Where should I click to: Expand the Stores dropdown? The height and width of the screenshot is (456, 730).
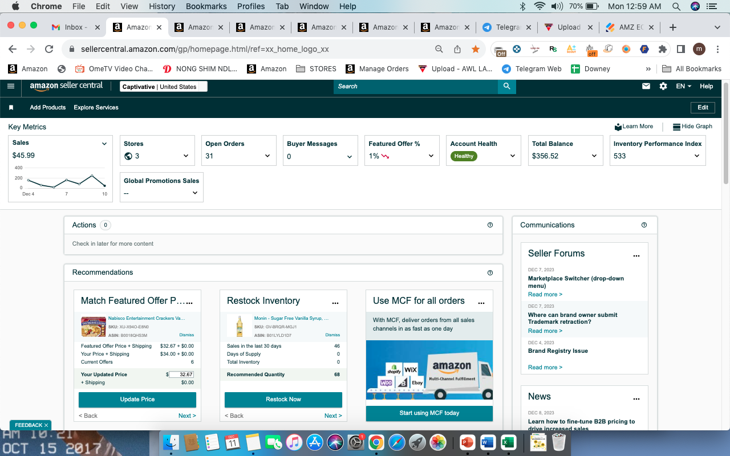pos(186,156)
